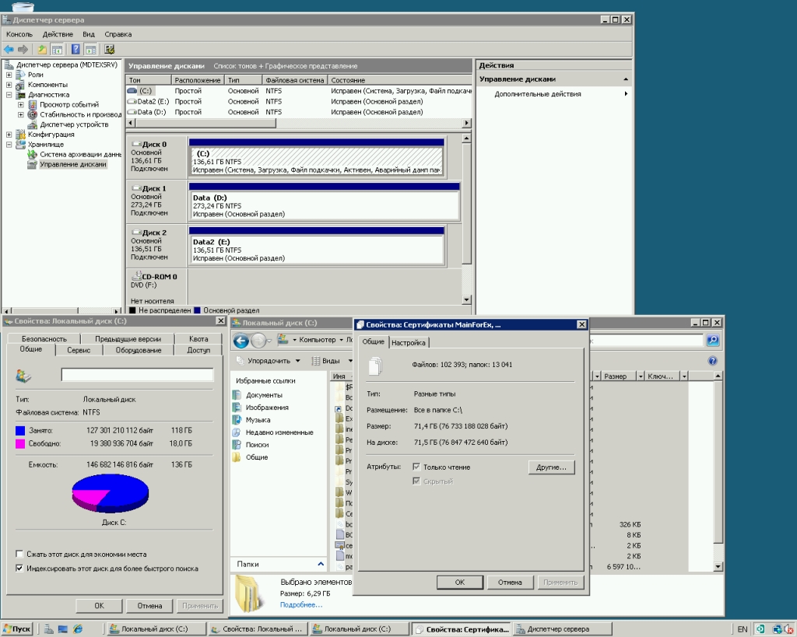Open the Справка menu

point(118,34)
